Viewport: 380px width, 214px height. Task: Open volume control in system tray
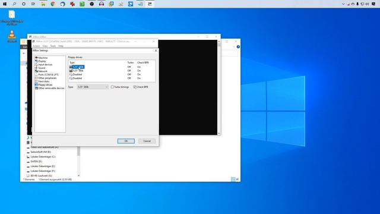[367, 4]
